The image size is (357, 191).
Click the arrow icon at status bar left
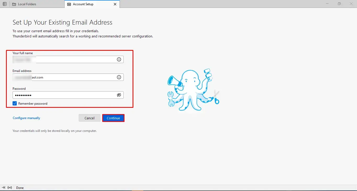[3, 188]
